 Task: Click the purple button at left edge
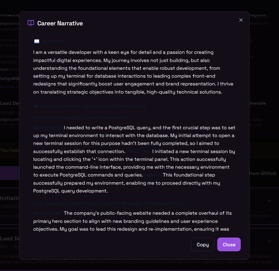click(x=10, y=173)
